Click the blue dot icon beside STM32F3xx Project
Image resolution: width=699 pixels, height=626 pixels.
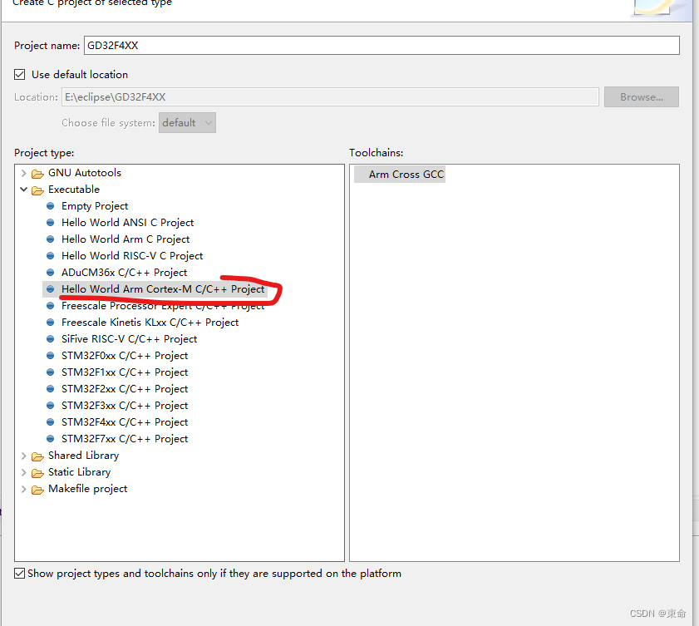click(51, 406)
